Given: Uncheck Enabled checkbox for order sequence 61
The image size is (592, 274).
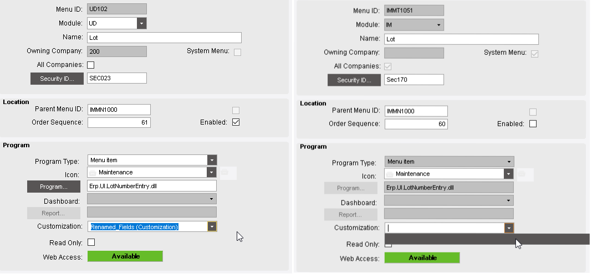Looking at the screenshot, I should point(236,122).
